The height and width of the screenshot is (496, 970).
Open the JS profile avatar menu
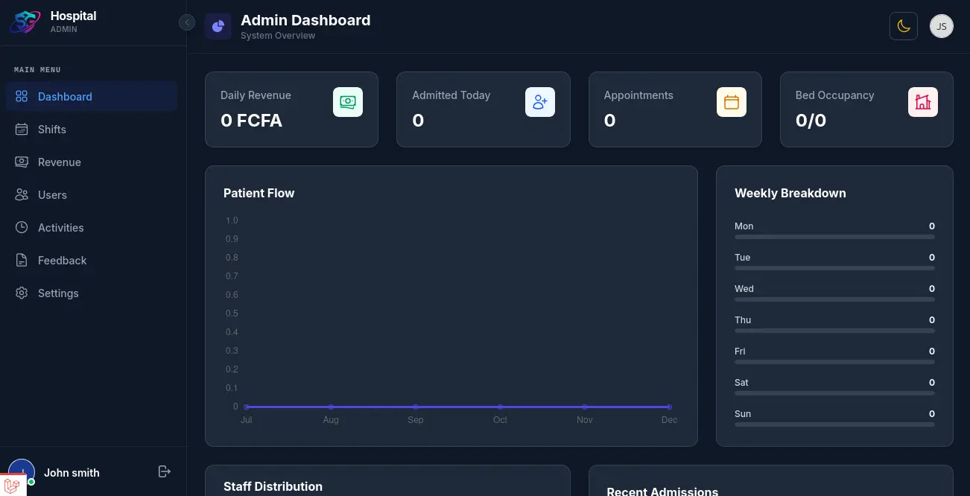click(941, 25)
